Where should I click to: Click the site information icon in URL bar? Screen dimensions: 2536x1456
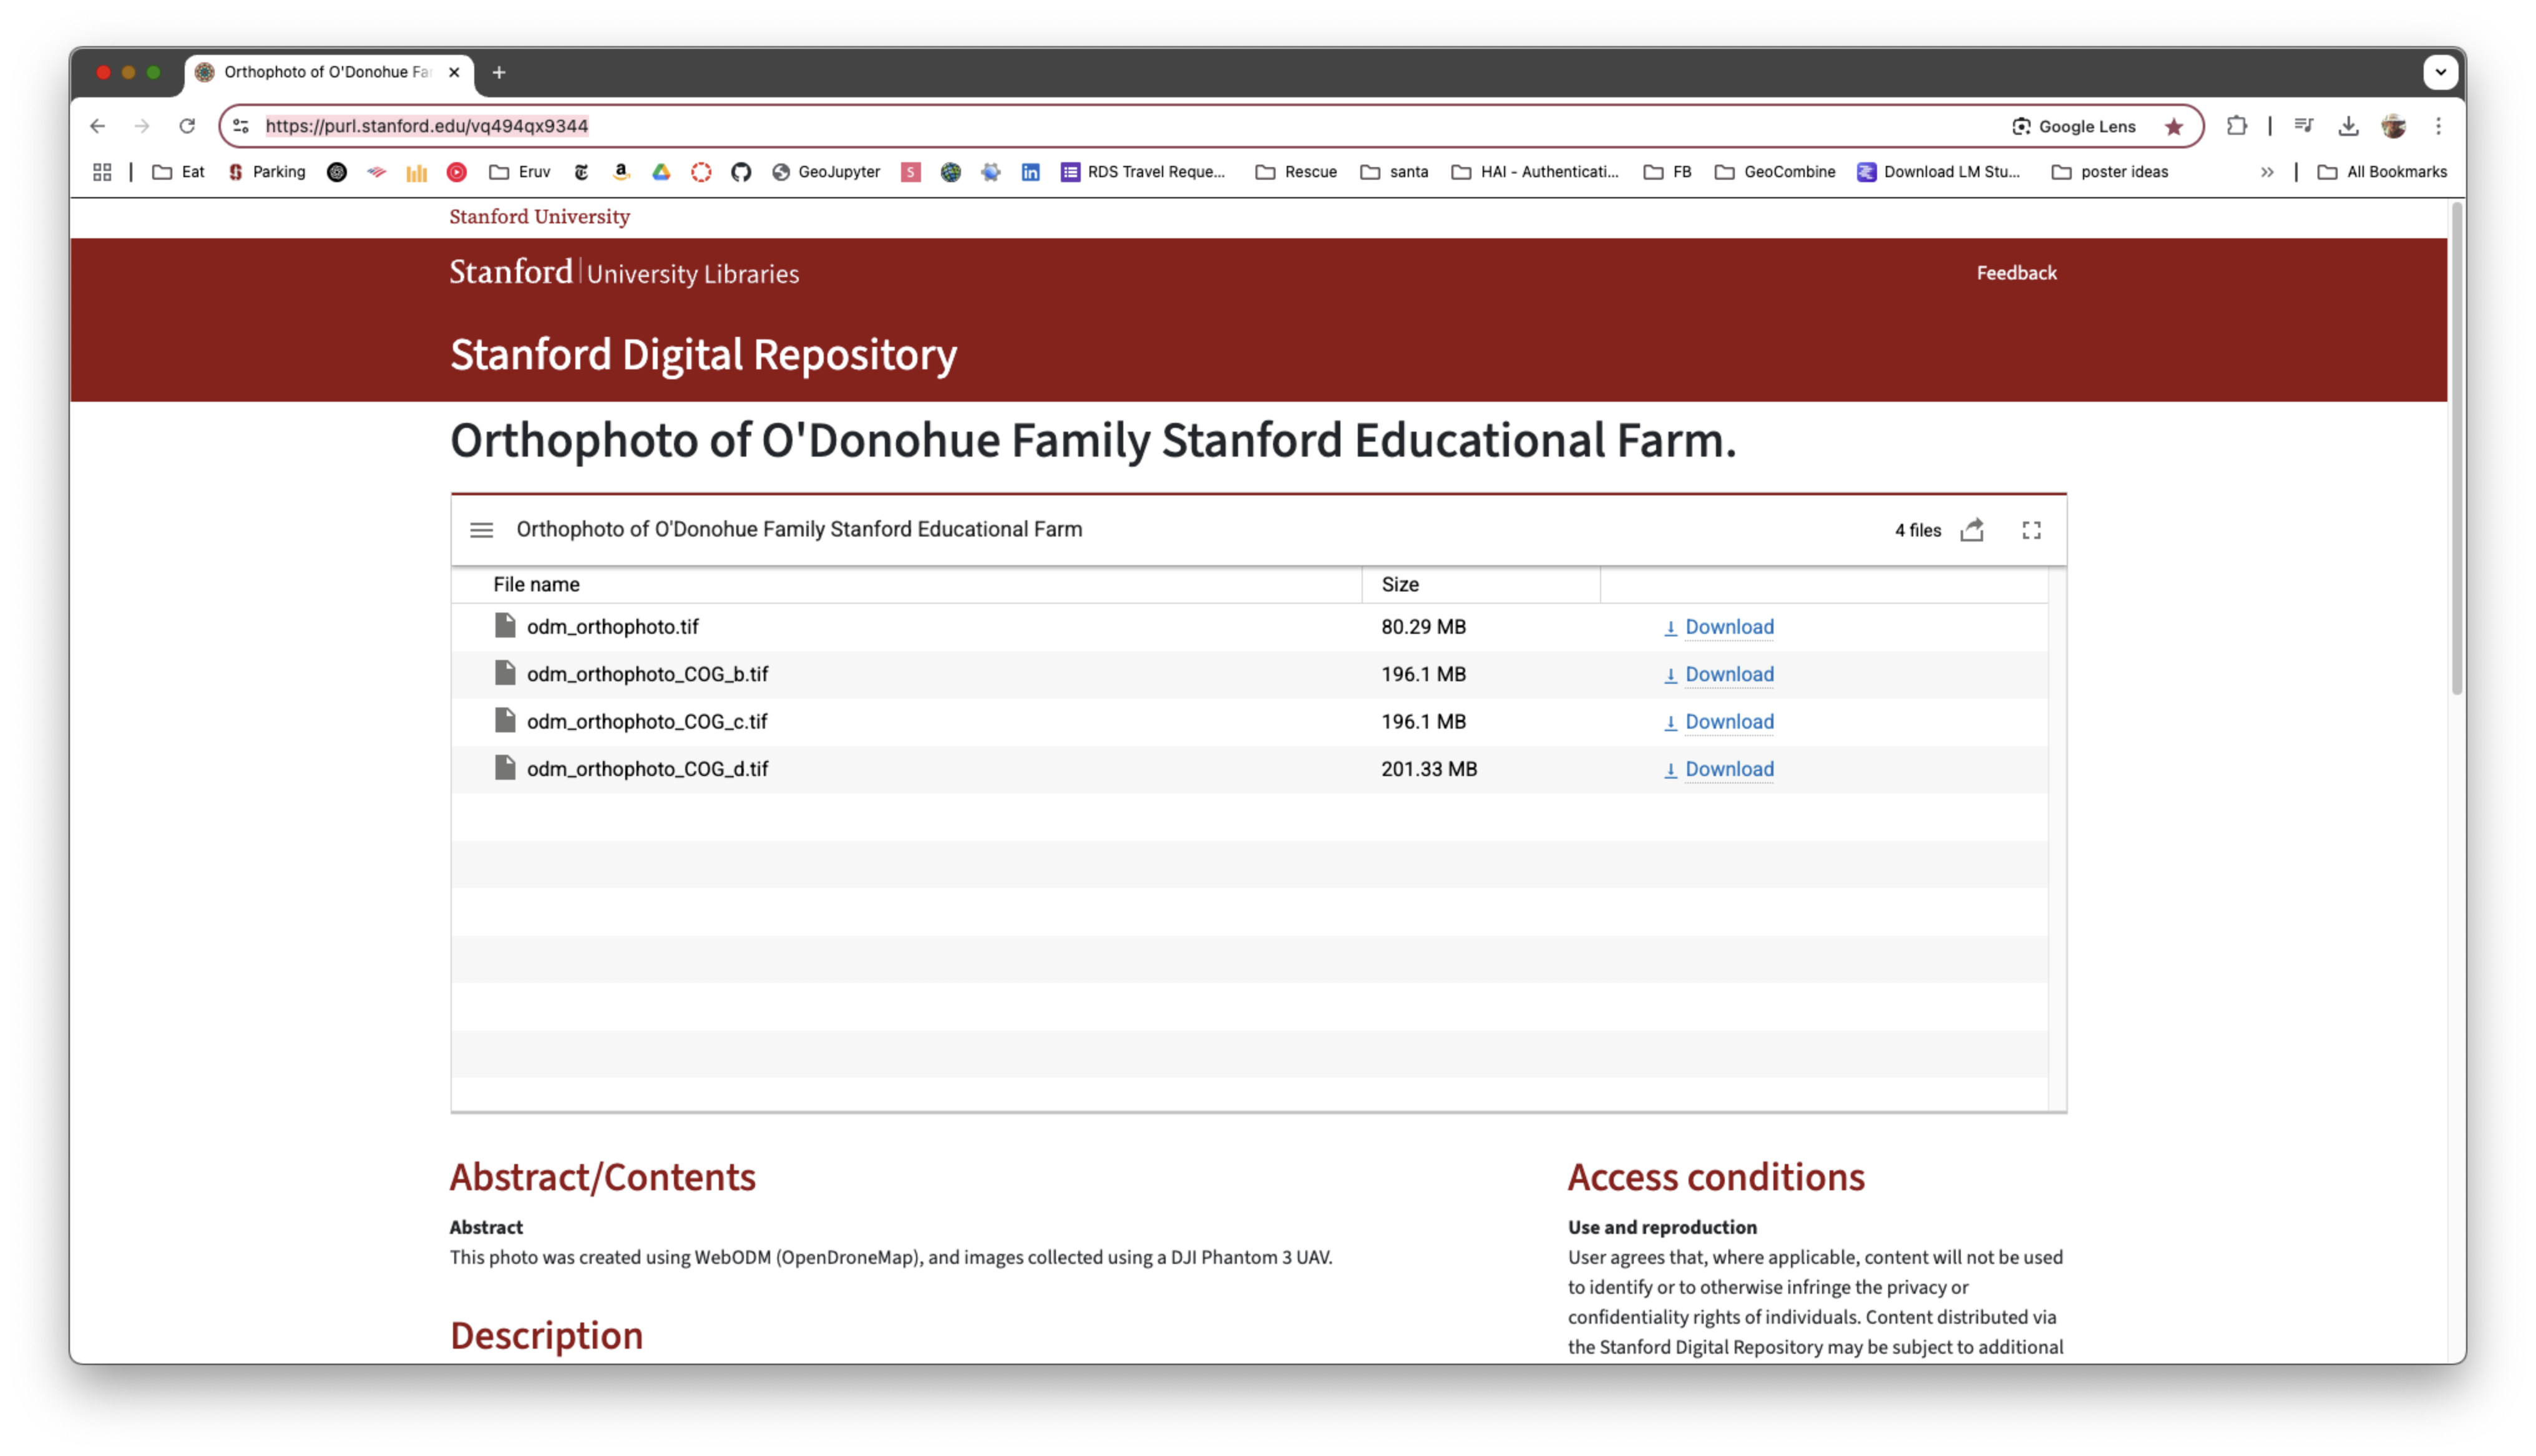point(241,126)
